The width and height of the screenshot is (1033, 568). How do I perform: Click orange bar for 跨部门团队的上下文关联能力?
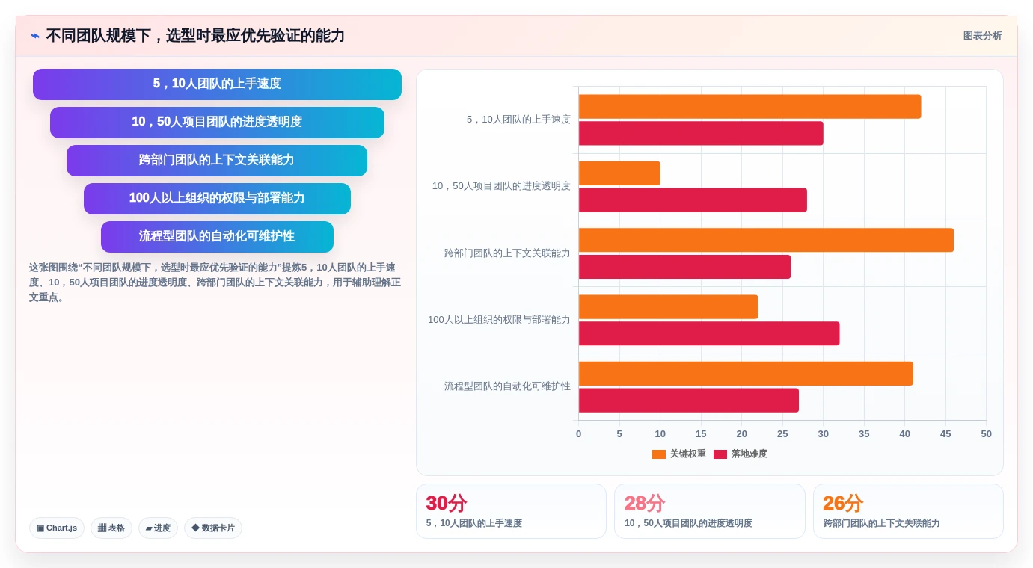tap(766, 241)
